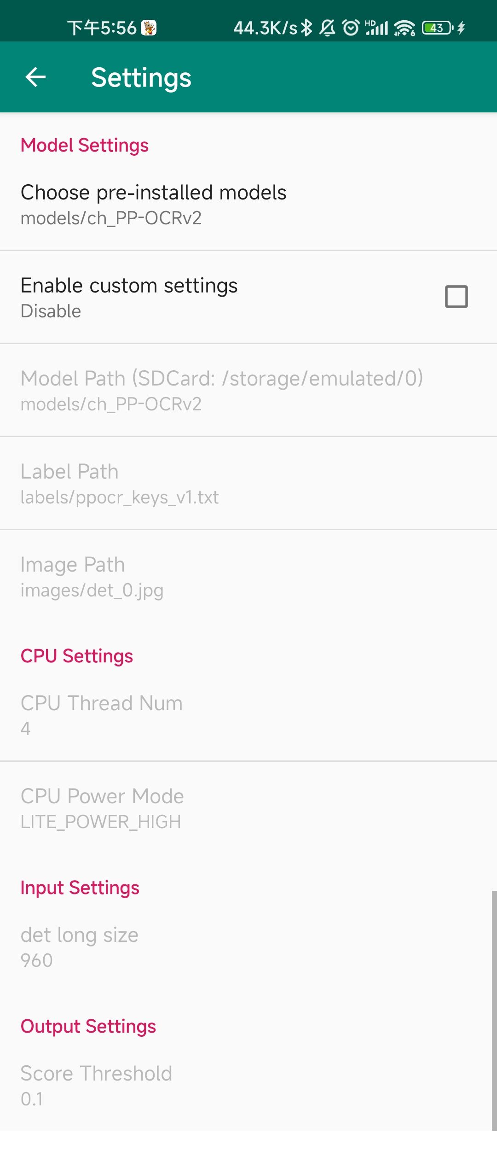Image resolution: width=497 pixels, height=1151 pixels.
Task: Tap the Label Path setting
Action: (x=120, y=483)
